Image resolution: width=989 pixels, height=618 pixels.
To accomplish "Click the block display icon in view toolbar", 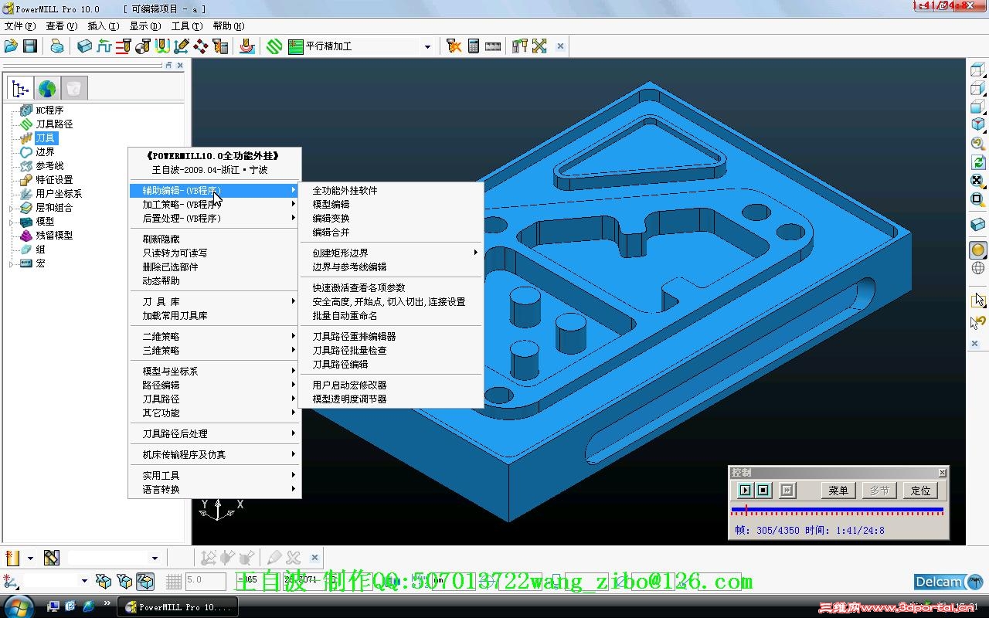I will click(x=978, y=224).
